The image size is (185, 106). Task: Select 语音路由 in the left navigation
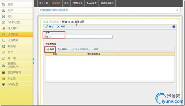[x=16, y=34]
